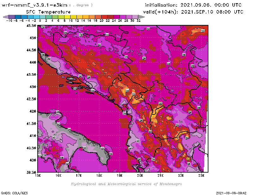Click the 18E longitude label

99,175
